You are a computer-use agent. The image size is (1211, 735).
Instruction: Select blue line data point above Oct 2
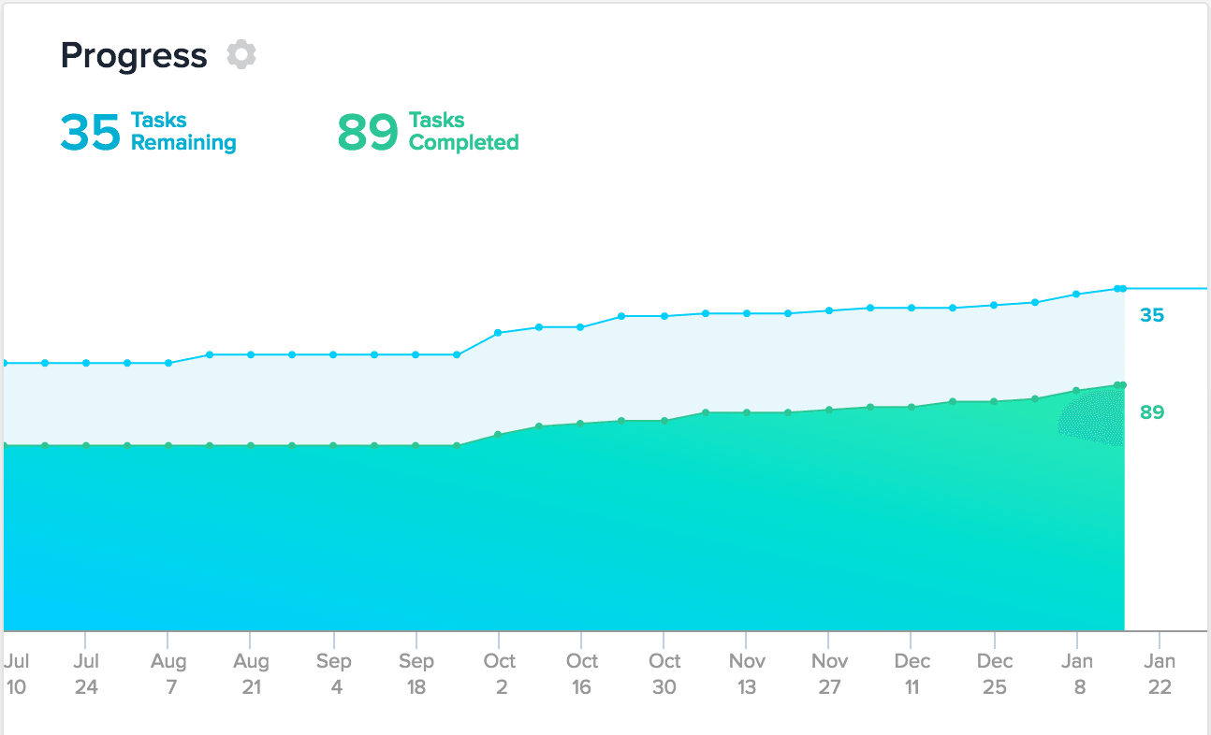click(498, 333)
